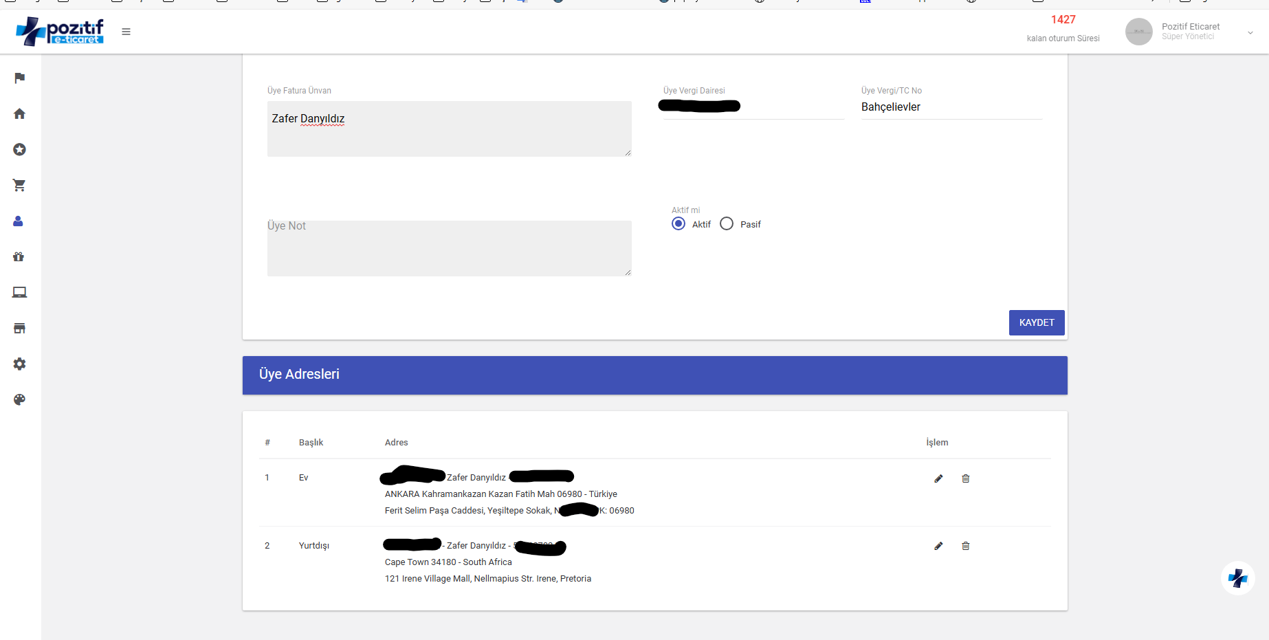Open the gift box sidebar icon

coord(19,256)
